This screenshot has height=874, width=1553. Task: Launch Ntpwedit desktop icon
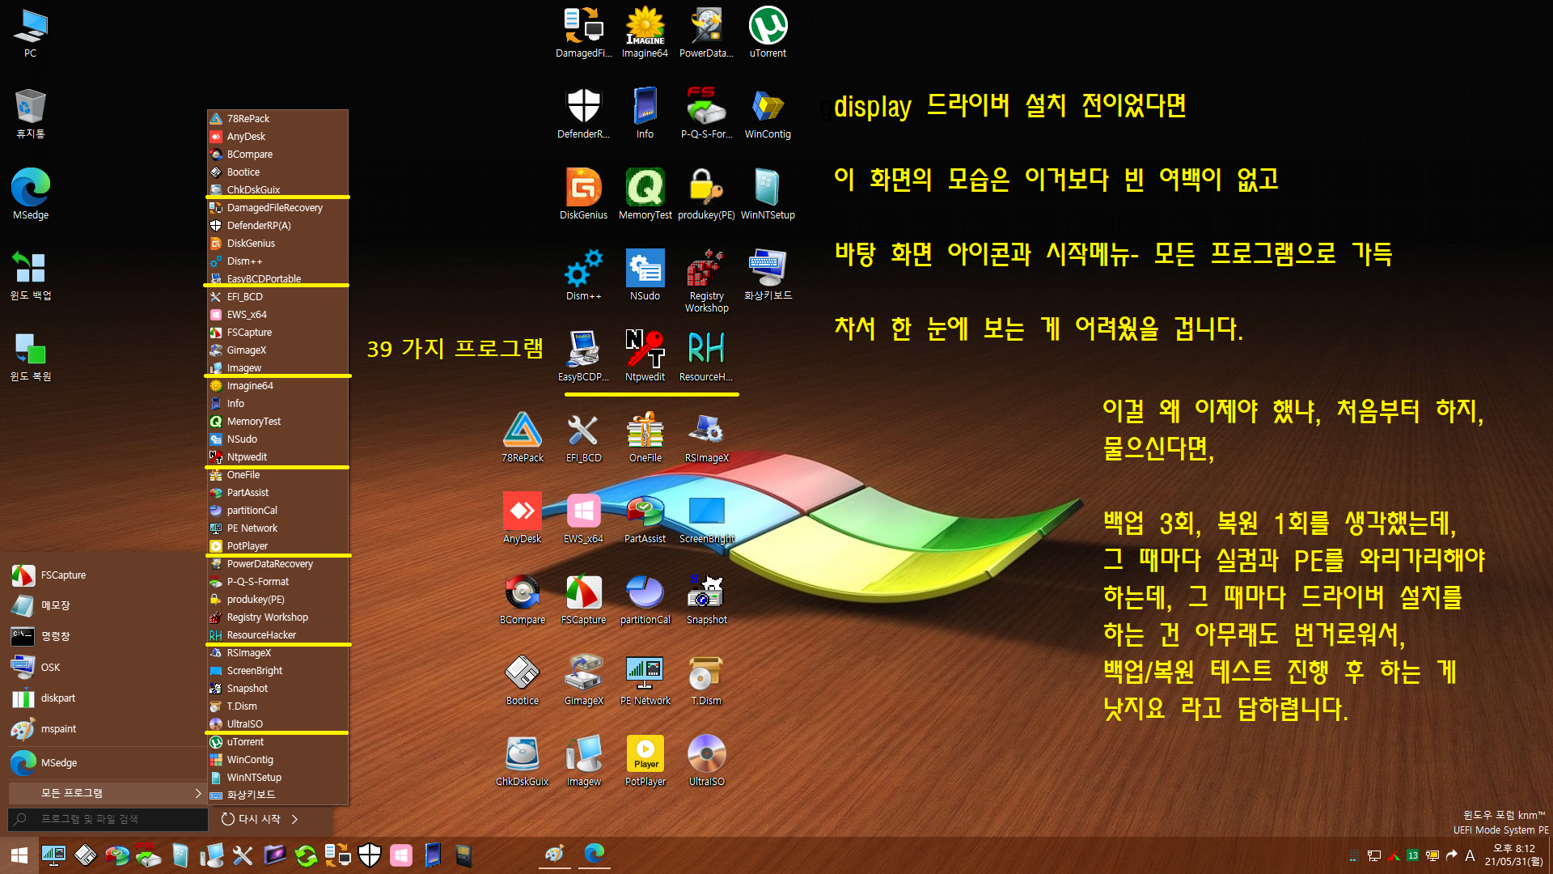[x=645, y=356]
